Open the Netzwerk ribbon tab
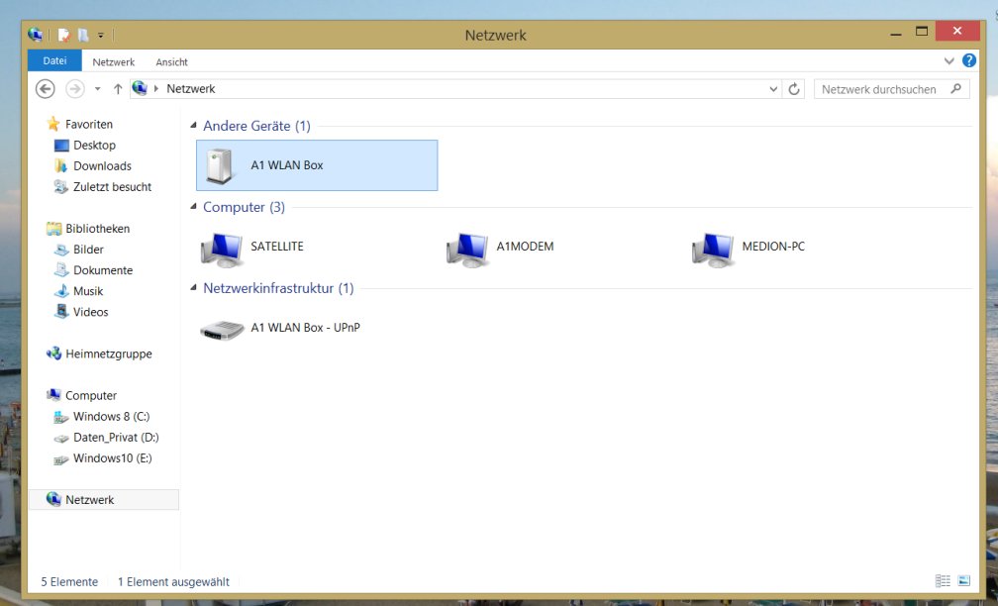Screen dimensions: 998x606 point(113,62)
